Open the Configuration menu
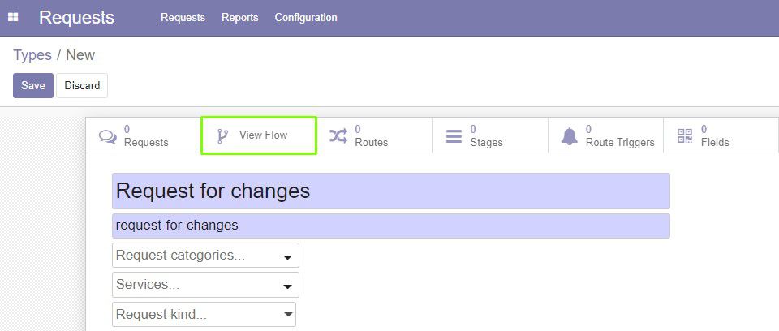The image size is (779, 331). coord(306,17)
